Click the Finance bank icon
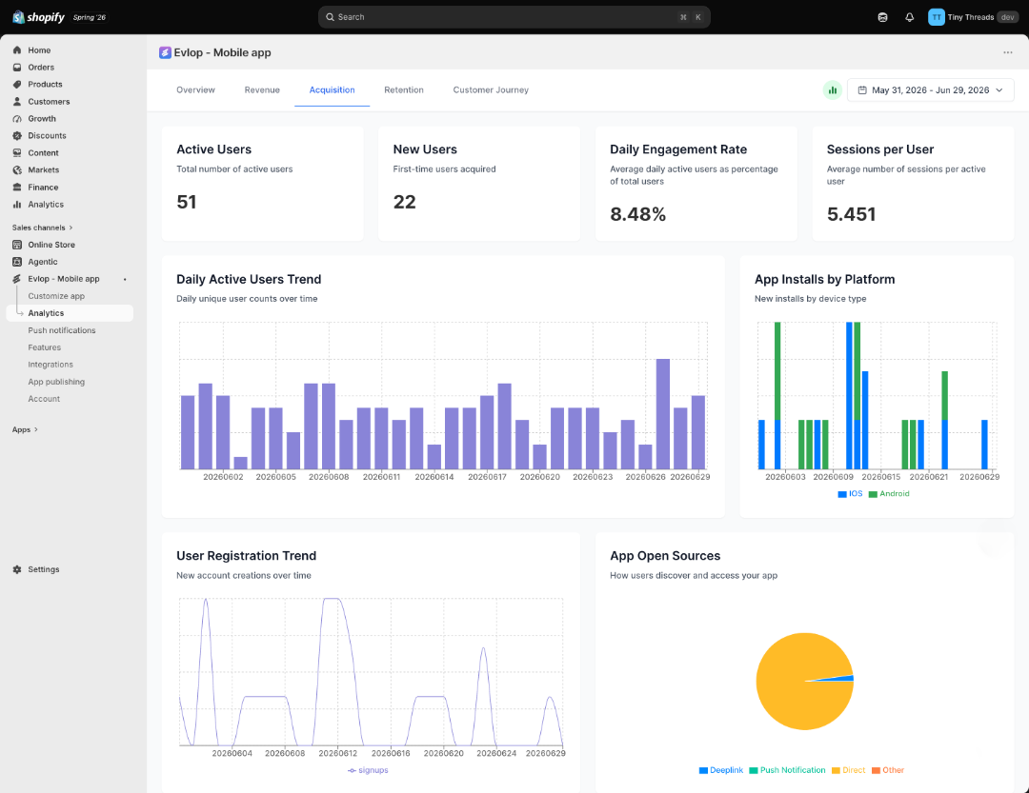 17,187
